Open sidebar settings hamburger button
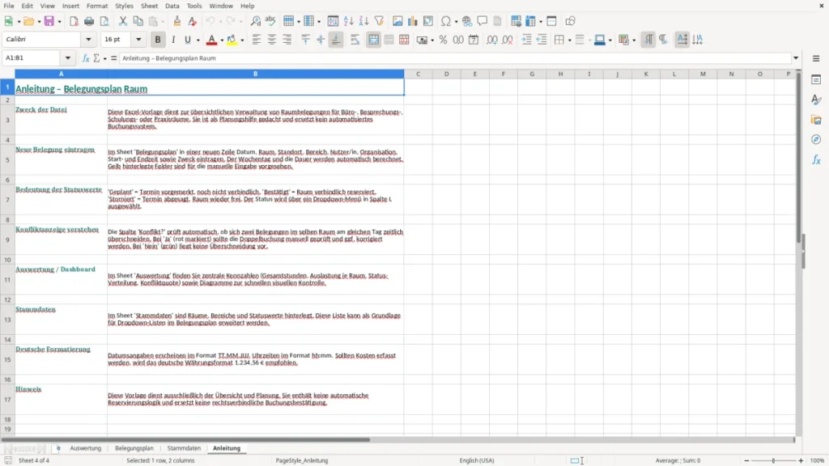 click(x=816, y=58)
